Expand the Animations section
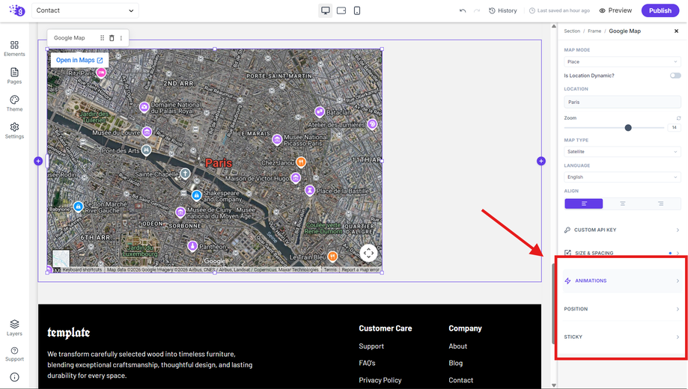This screenshot has height=389, width=688. coord(622,281)
